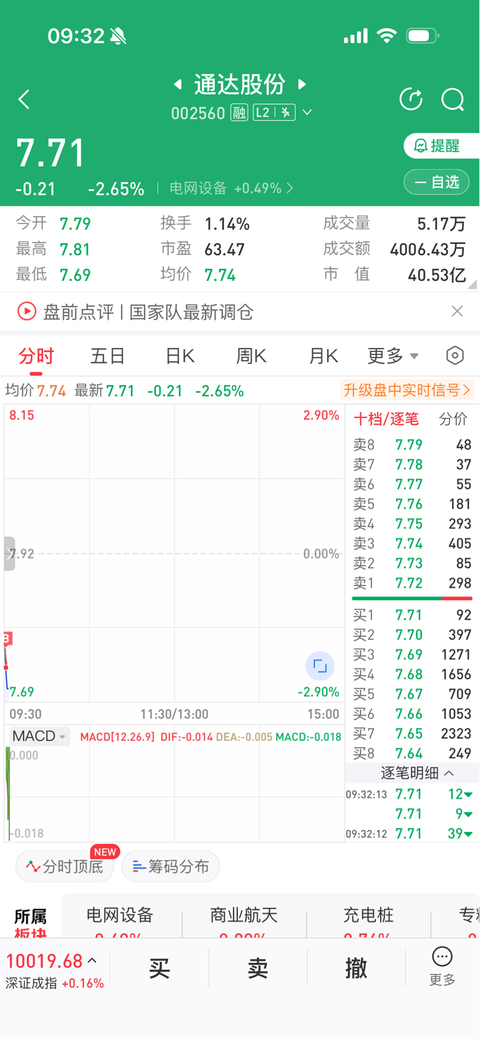This screenshot has width=480, height=1039.
Task: Tap the left edge chart drawer handle
Action: [9, 554]
